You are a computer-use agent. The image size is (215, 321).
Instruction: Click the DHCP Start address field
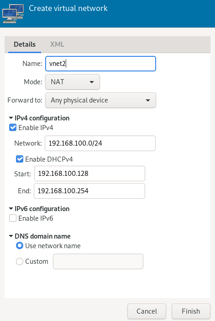click(89, 174)
